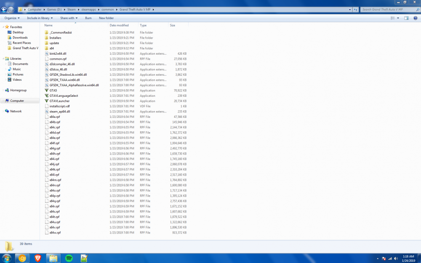Select file installscript.vdf

coord(60,106)
